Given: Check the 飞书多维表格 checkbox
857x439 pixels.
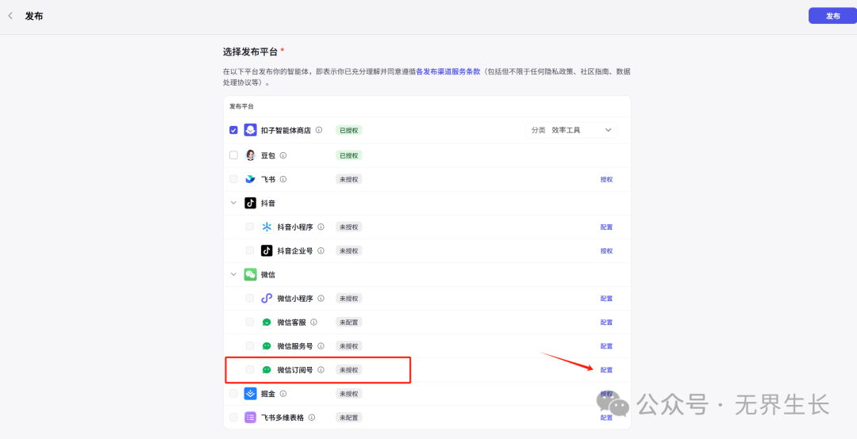Looking at the screenshot, I should click(x=233, y=417).
